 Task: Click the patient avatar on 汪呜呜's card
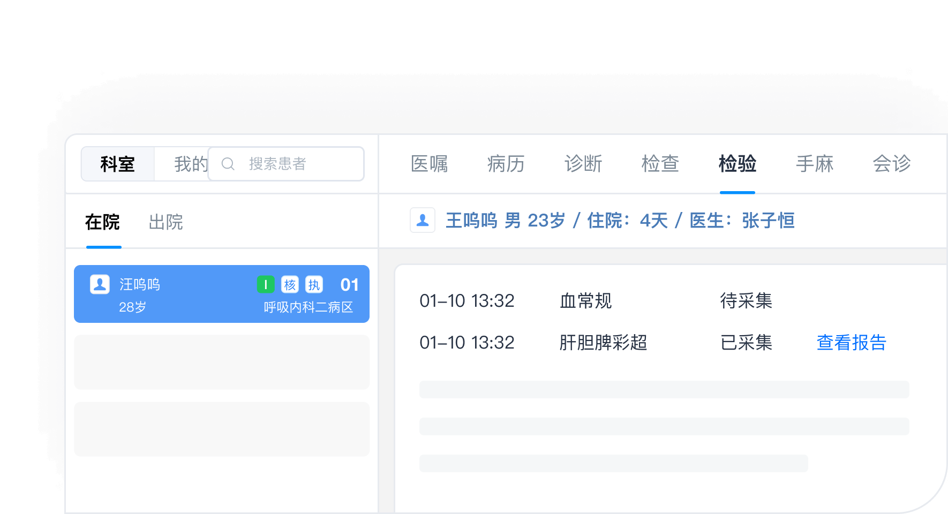99,284
